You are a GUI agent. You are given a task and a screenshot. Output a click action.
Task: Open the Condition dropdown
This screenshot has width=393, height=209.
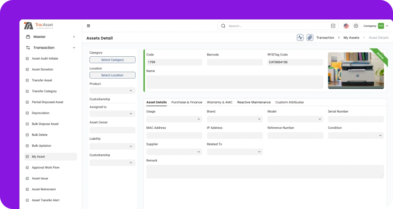[356, 135]
